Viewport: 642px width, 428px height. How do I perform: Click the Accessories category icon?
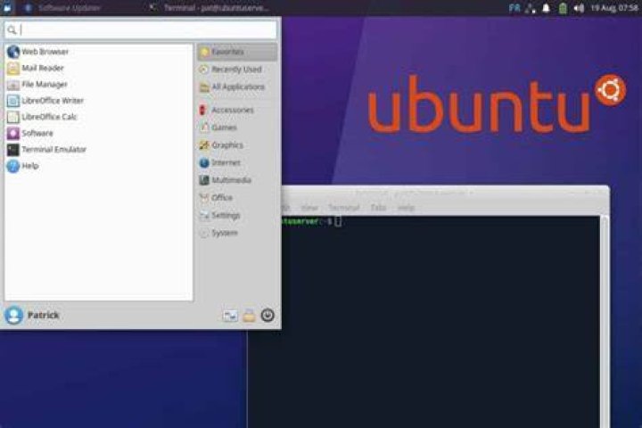click(203, 110)
